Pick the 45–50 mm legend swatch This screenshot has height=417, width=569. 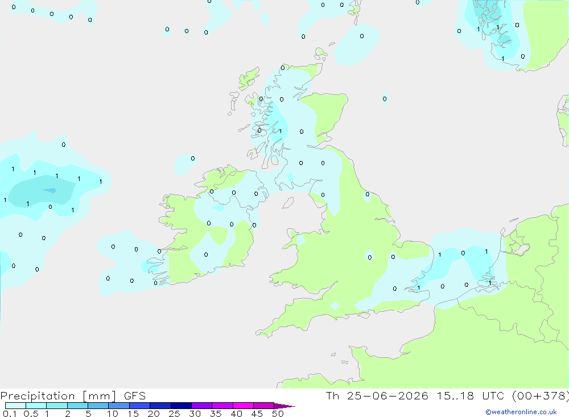[264, 406]
